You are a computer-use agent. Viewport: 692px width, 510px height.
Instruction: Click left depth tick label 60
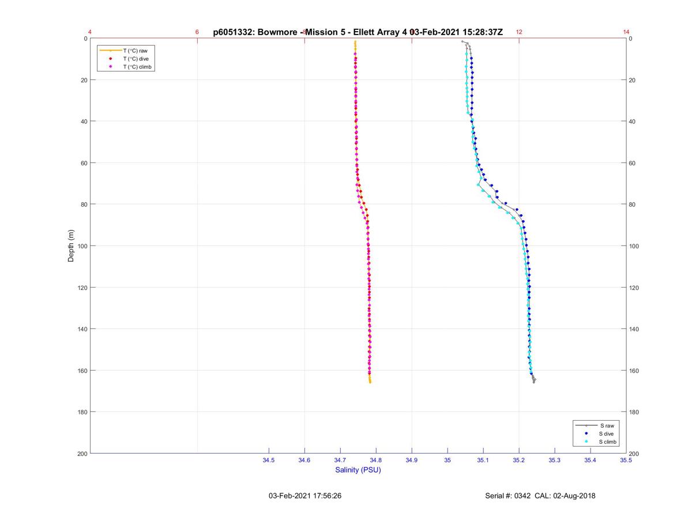click(x=84, y=163)
